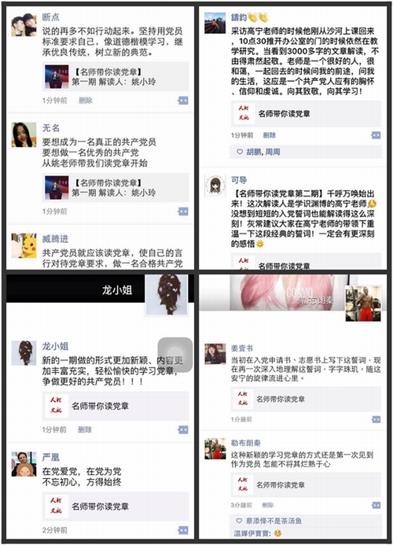Viewport: 393px width, 545px height.
Task: View liker 胡鹏's profile
Action: pos(254,152)
